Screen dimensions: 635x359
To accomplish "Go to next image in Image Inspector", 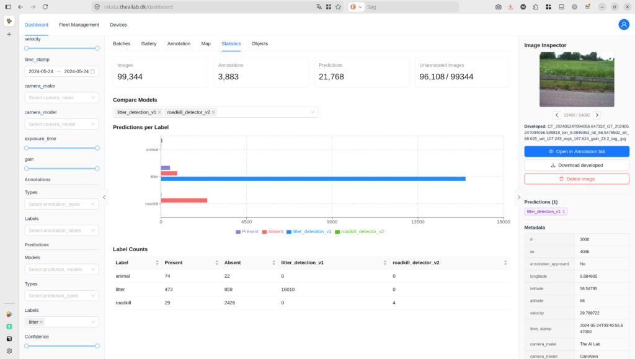I will (x=597, y=115).
